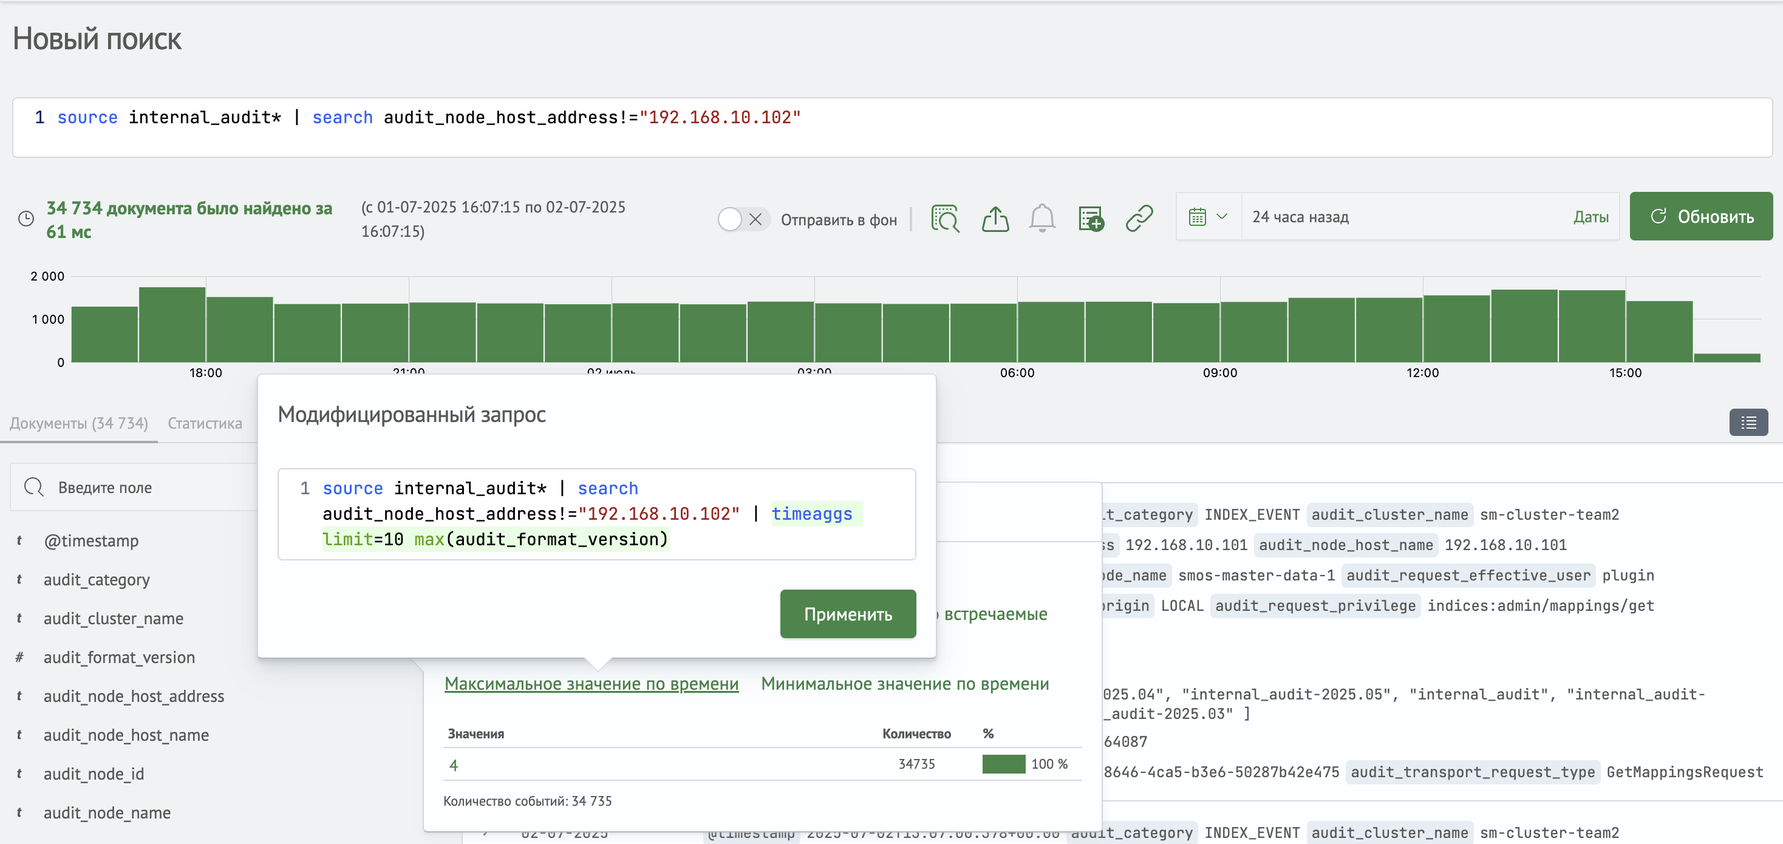1783x844 pixels.
Task: Select the 'audit_category' field
Action: click(96, 579)
